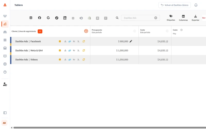Click tag icon on Videos row
Screen dimensions: 206x129
tap(74, 60)
